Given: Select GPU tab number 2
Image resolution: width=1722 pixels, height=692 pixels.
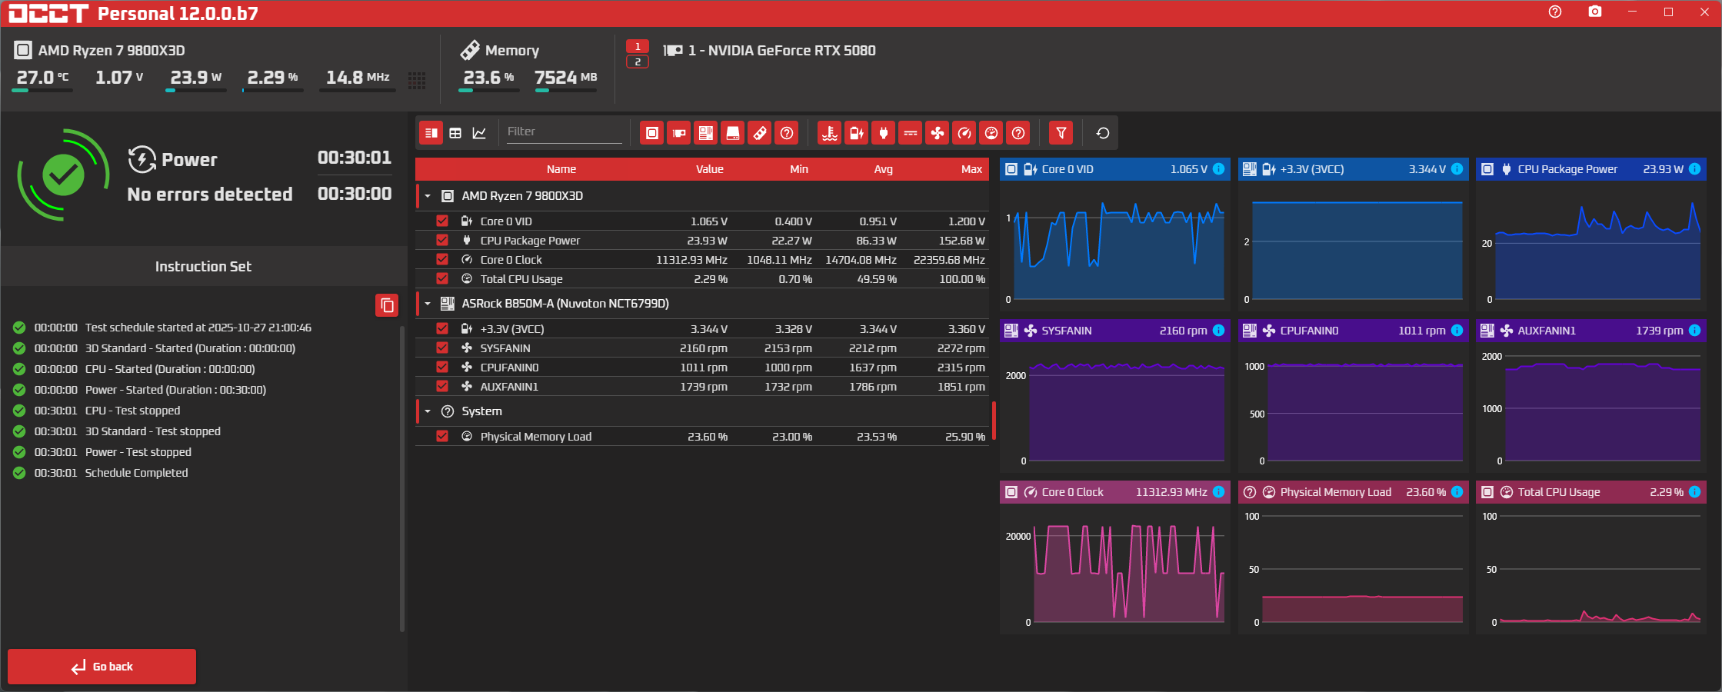Looking at the screenshot, I should tap(637, 62).
